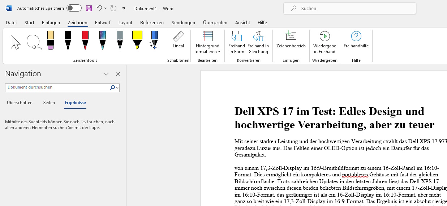The image size is (447, 206).
Task: Expand search options arrow next to magnifier
Action: click(x=117, y=88)
